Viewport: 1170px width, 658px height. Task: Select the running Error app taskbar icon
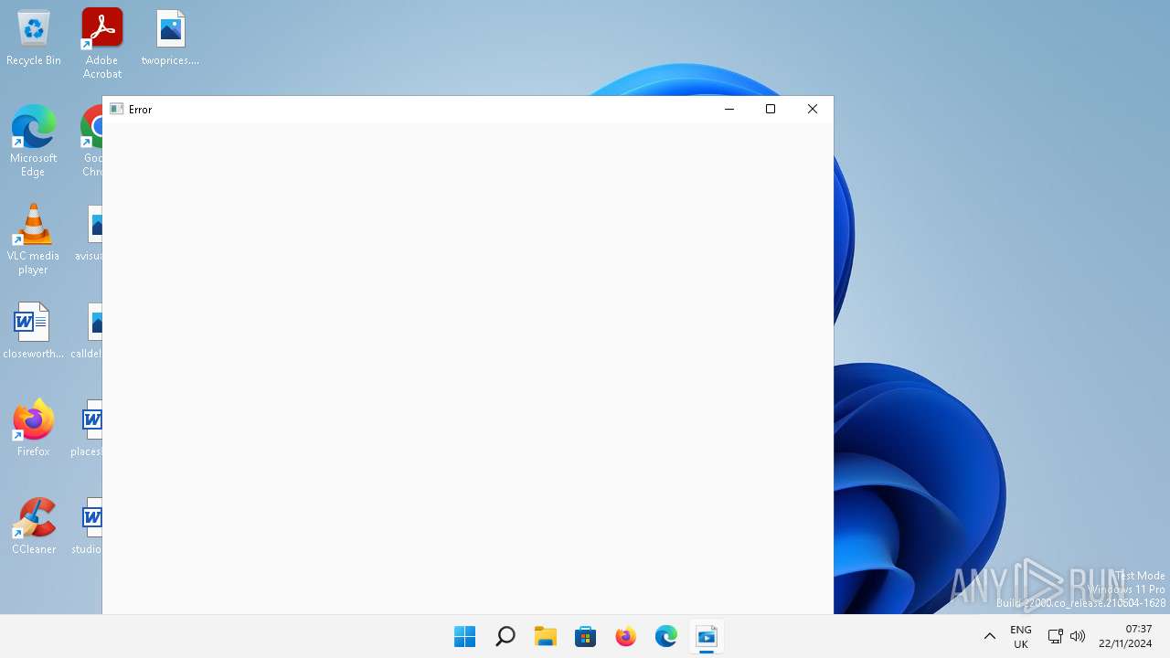point(706,636)
